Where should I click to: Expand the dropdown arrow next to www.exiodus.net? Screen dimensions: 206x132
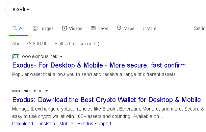tap(61, 56)
